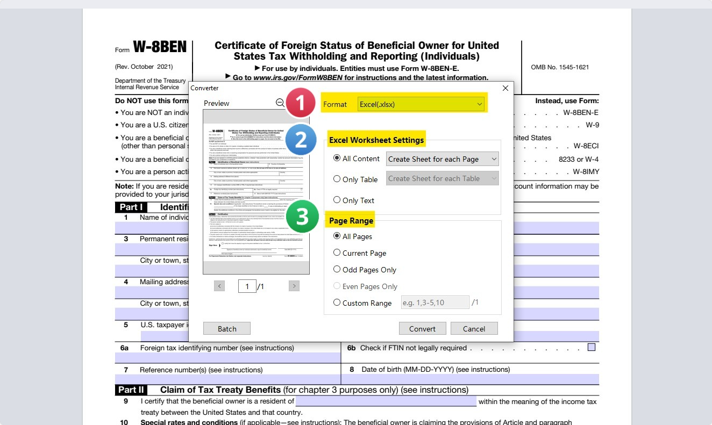Close the Converter dialog

coord(505,88)
